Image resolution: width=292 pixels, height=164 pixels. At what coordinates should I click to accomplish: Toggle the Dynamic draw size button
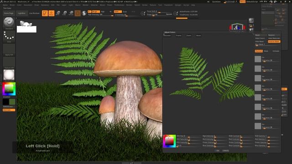(x=169, y=14)
